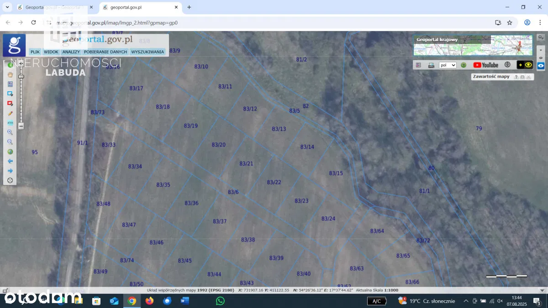The image size is (548, 308).
Task: Click the zoom in magnifier tool
Action: click(x=10, y=132)
